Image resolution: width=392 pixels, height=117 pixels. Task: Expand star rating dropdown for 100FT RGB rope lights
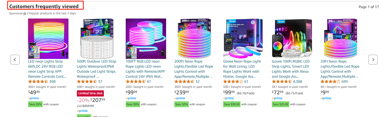pyautogui.click(x=136, y=82)
